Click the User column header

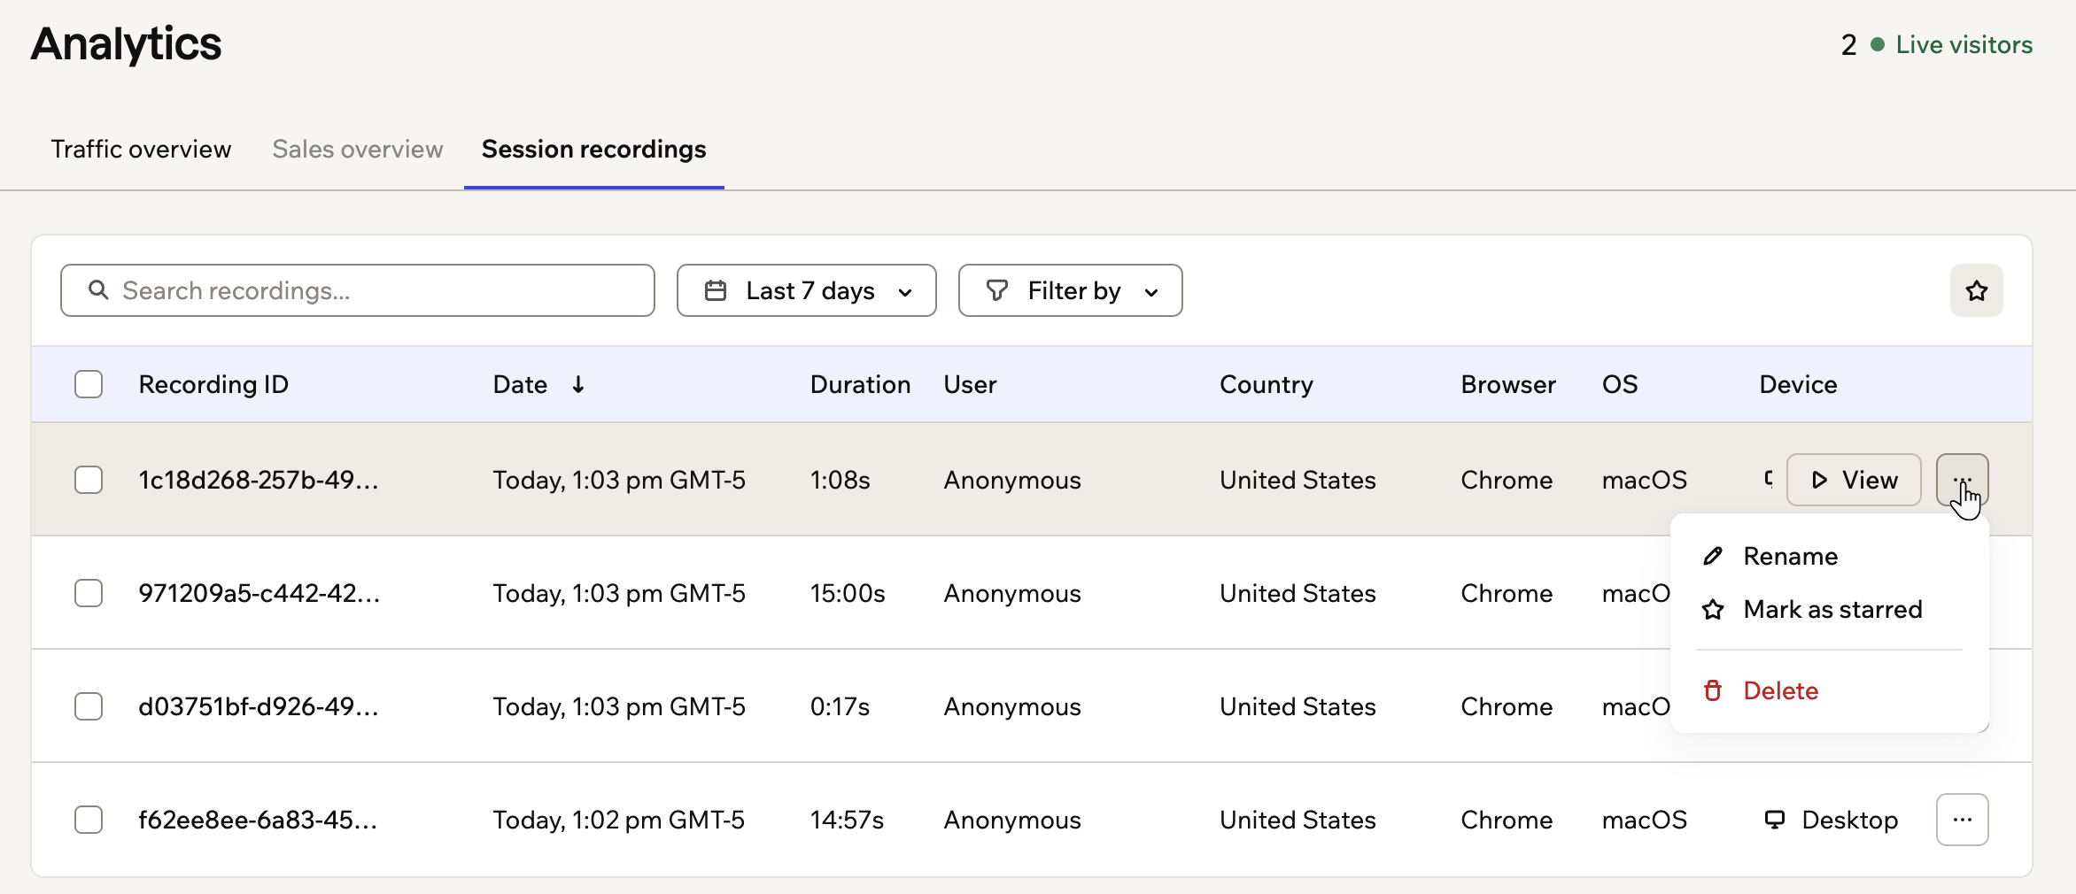pos(970,384)
